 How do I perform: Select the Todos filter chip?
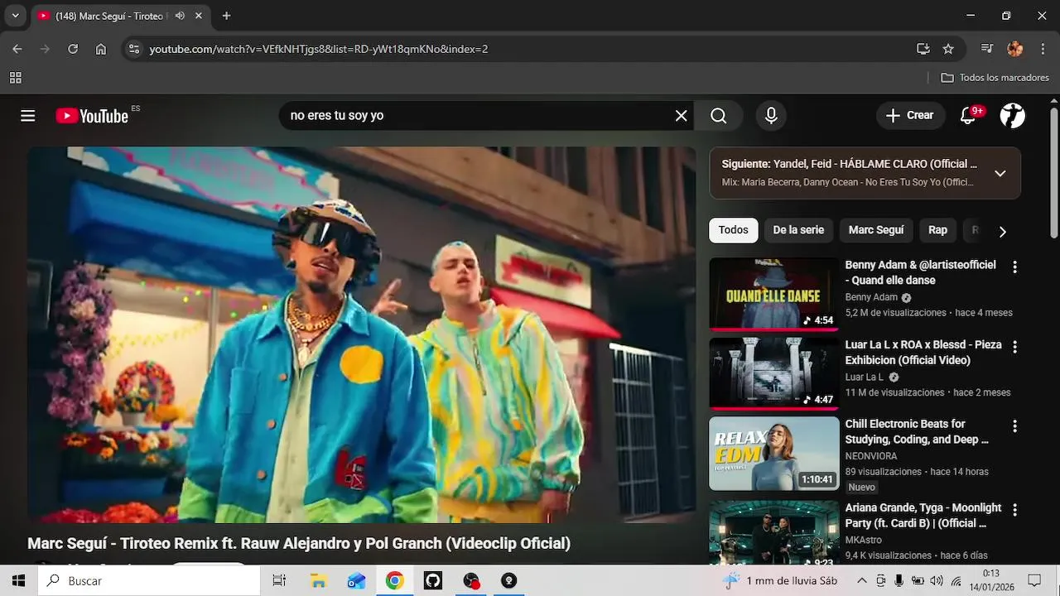(733, 230)
